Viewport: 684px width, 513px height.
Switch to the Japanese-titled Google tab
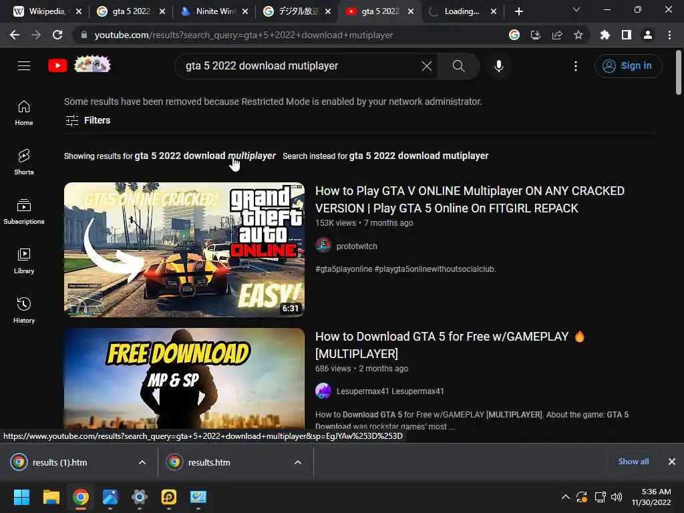291,11
